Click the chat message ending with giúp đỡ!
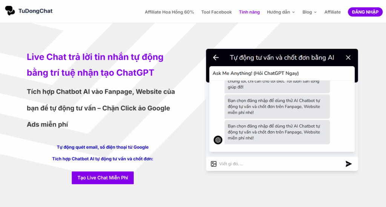This screenshot has height=207, width=386. [277, 86]
